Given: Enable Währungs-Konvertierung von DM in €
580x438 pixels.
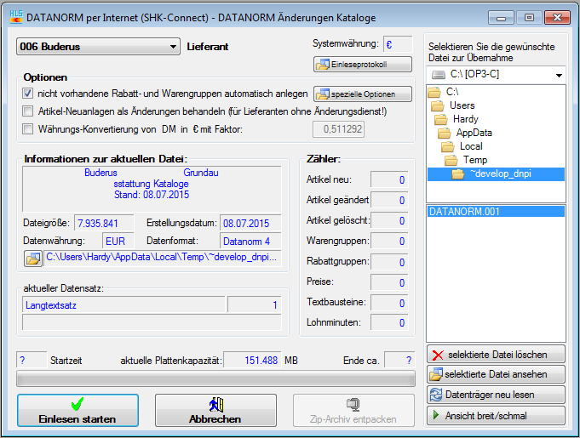Looking at the screenshot, I should click(x=28, y=129).
